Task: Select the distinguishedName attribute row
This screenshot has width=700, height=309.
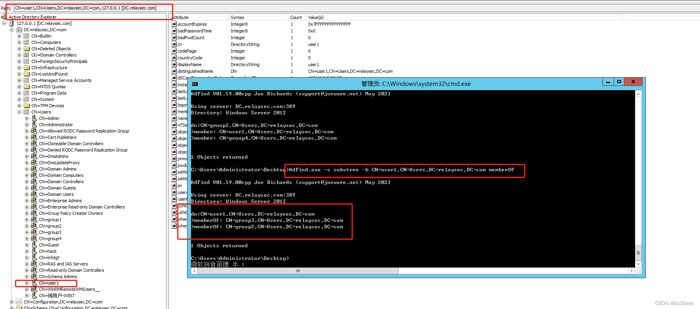Action: tap(396, 71)
